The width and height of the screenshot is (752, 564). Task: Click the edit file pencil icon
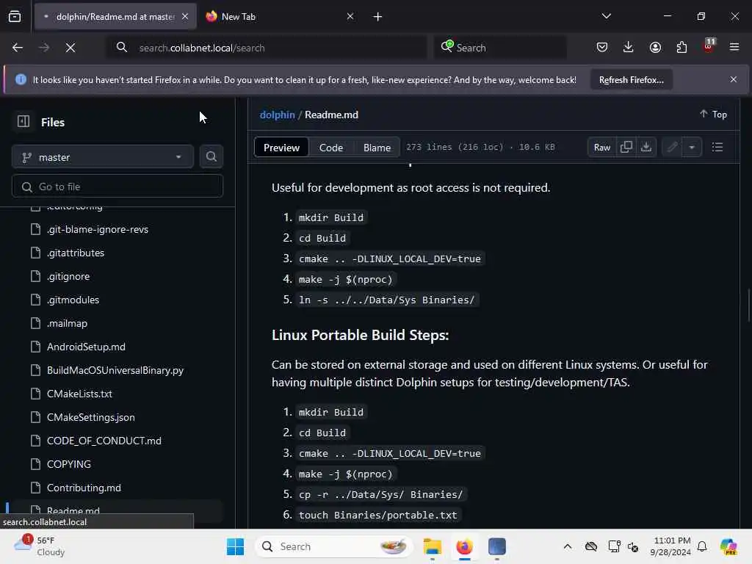pos(672,147)
